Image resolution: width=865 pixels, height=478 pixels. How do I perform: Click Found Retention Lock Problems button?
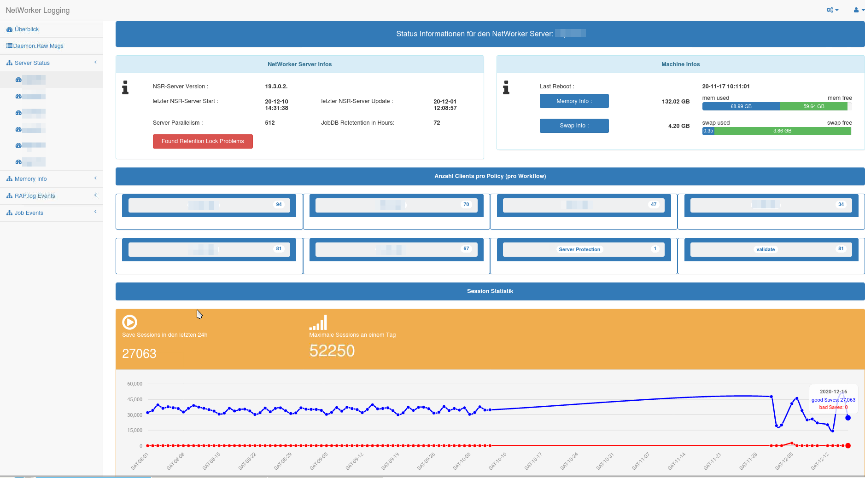point(203,141)
